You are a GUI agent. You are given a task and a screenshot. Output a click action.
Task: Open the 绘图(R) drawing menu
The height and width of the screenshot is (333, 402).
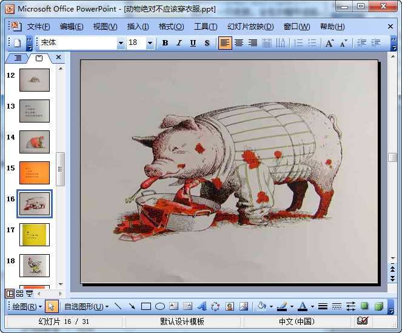point(27,306)
